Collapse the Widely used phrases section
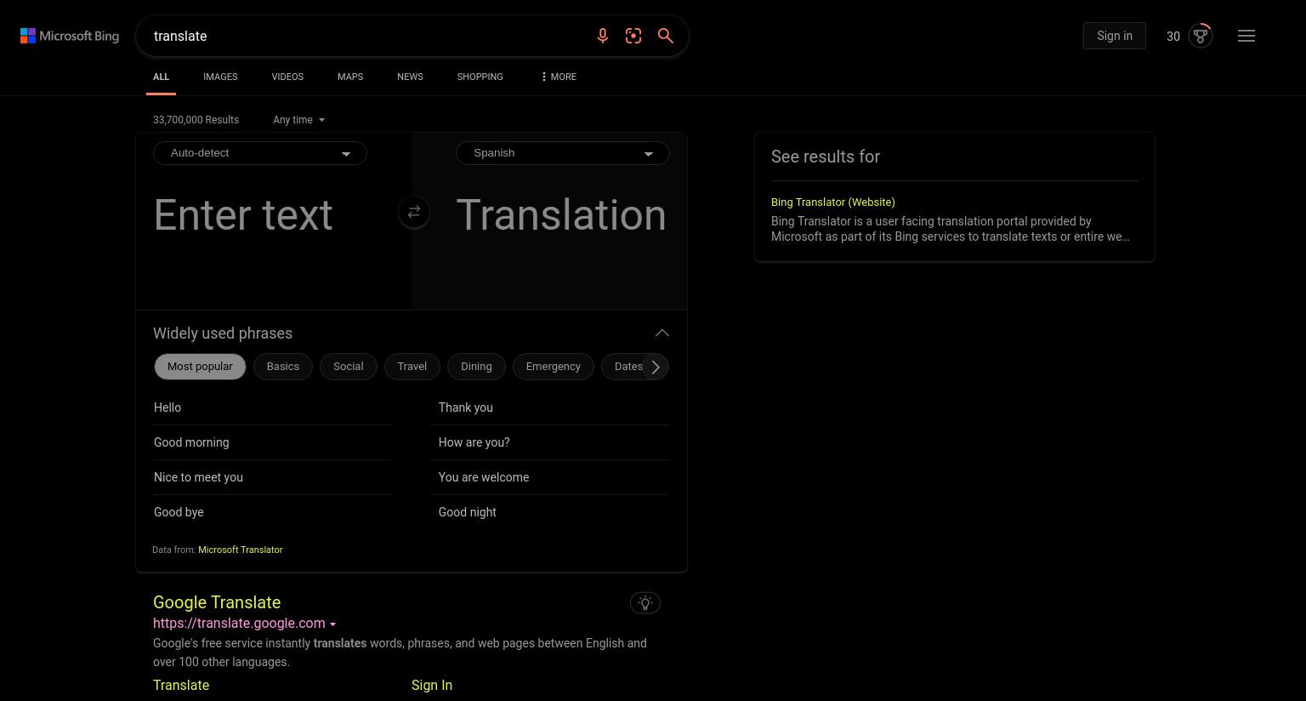Viewport: 1306px width, 701px height. (662, 333)
